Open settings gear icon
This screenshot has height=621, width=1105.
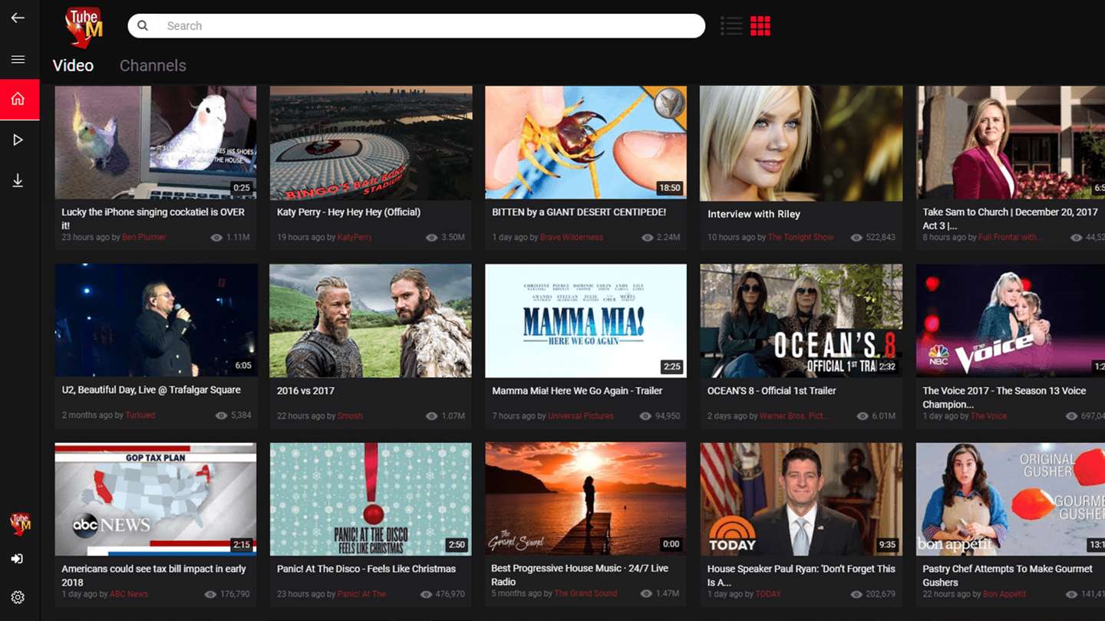pyautogui.click(x=18, y=597)
